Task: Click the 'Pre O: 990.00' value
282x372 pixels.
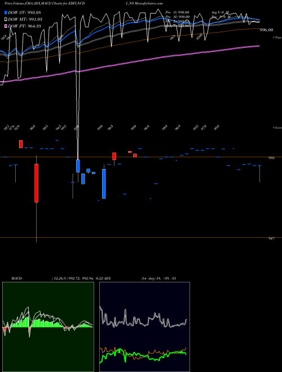Action: coord(178,12)
